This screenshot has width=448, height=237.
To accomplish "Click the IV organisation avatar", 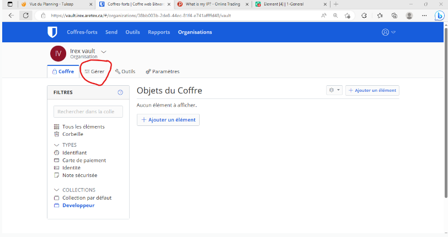I will [58, 53].
